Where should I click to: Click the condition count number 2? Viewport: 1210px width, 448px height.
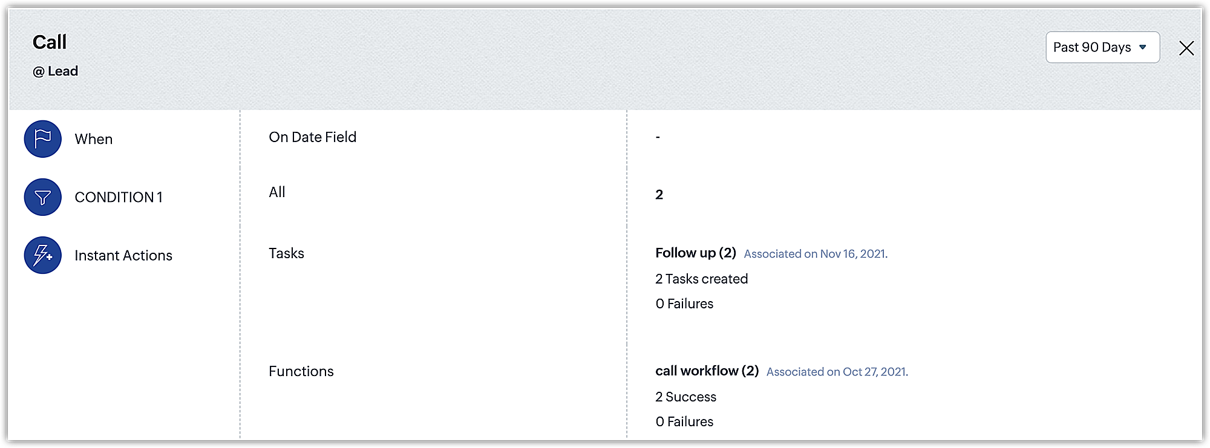659,195
